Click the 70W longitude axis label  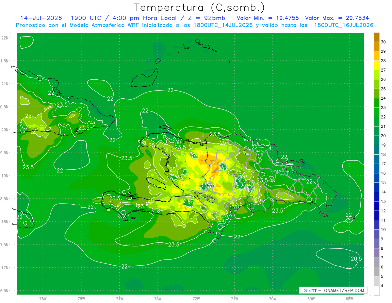point(273,299)
